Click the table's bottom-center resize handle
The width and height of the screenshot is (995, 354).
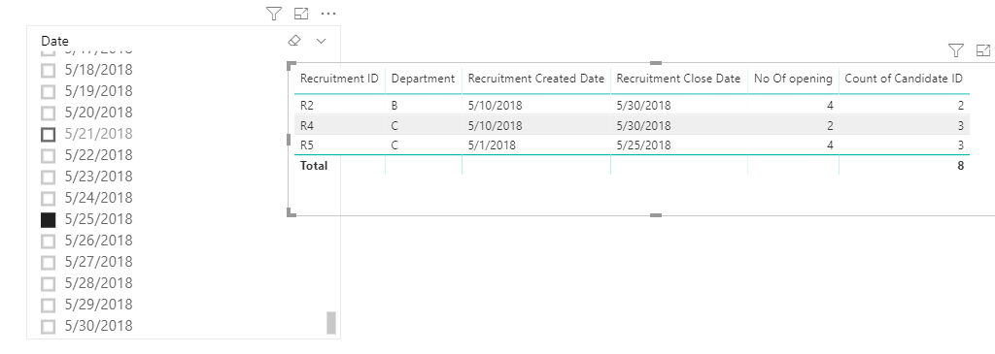(x=656, y=215)
